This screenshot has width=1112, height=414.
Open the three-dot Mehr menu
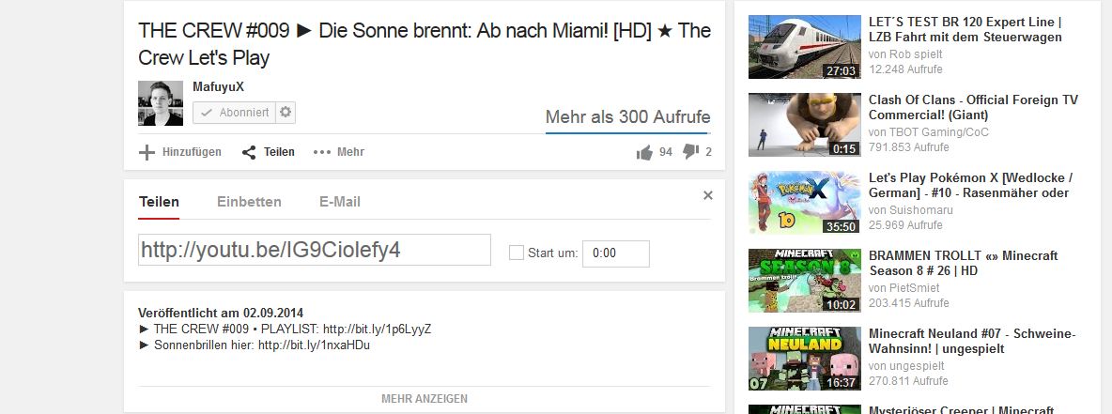(x=338, y=152)
